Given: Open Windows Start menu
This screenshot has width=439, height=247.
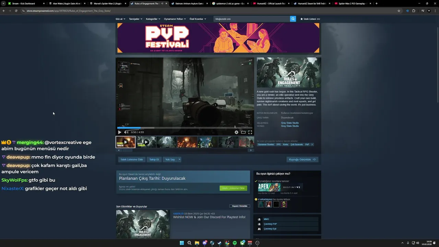Looking at the screenshot, I should tap(182, 243).
